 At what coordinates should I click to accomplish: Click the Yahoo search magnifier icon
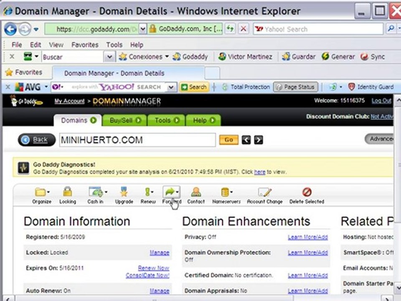[391, 29]
